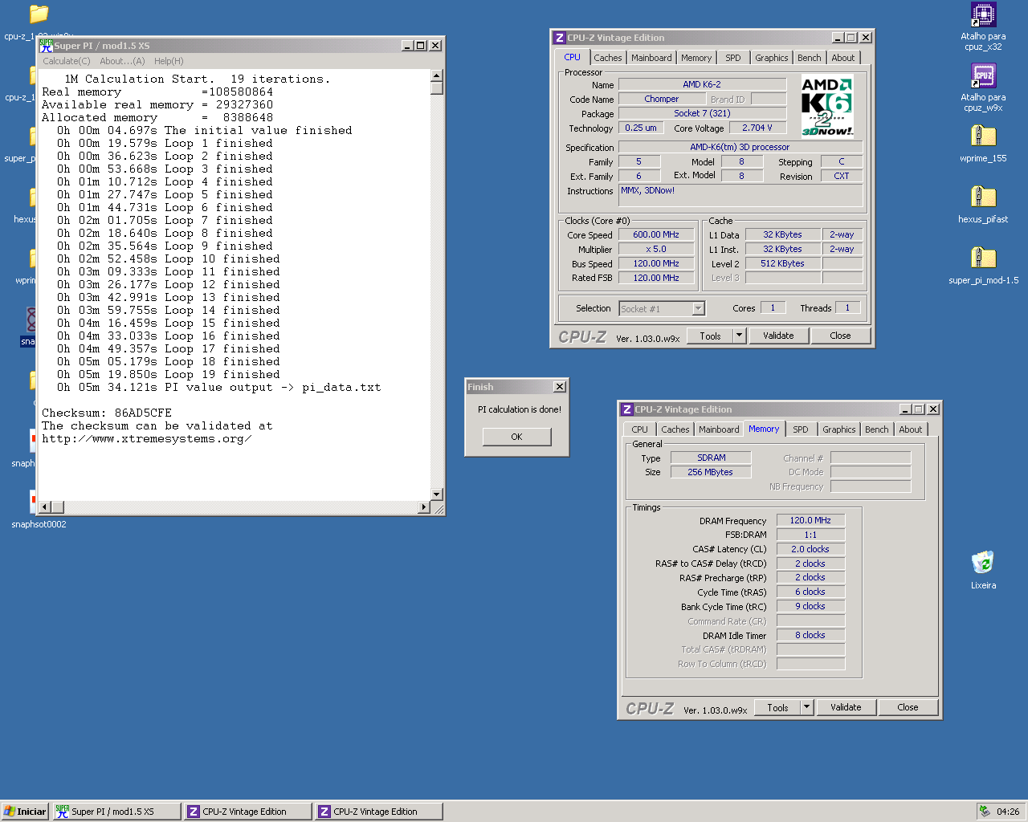
Task: Select Super PI from the taskbar
Action: pyautogui.click(x=115, y=811)
